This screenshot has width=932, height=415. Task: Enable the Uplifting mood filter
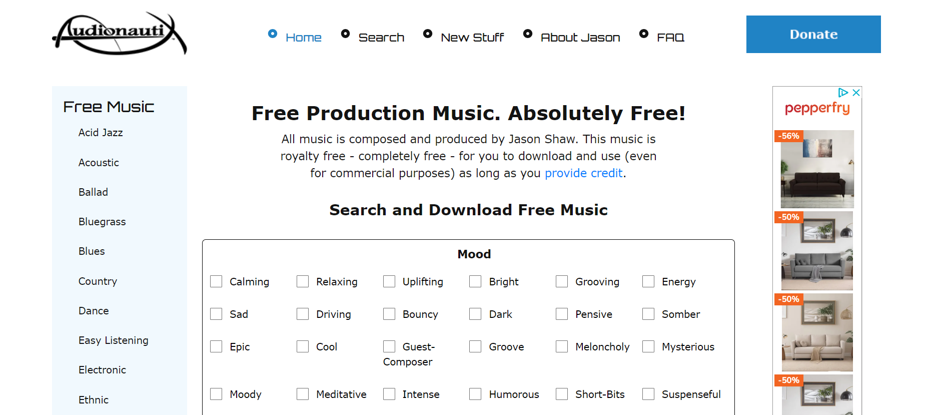(389, 281)
